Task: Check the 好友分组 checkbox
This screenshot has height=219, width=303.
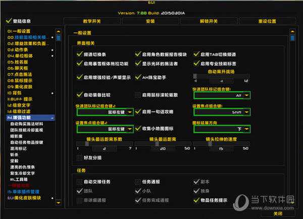Action: click(79, 158)
